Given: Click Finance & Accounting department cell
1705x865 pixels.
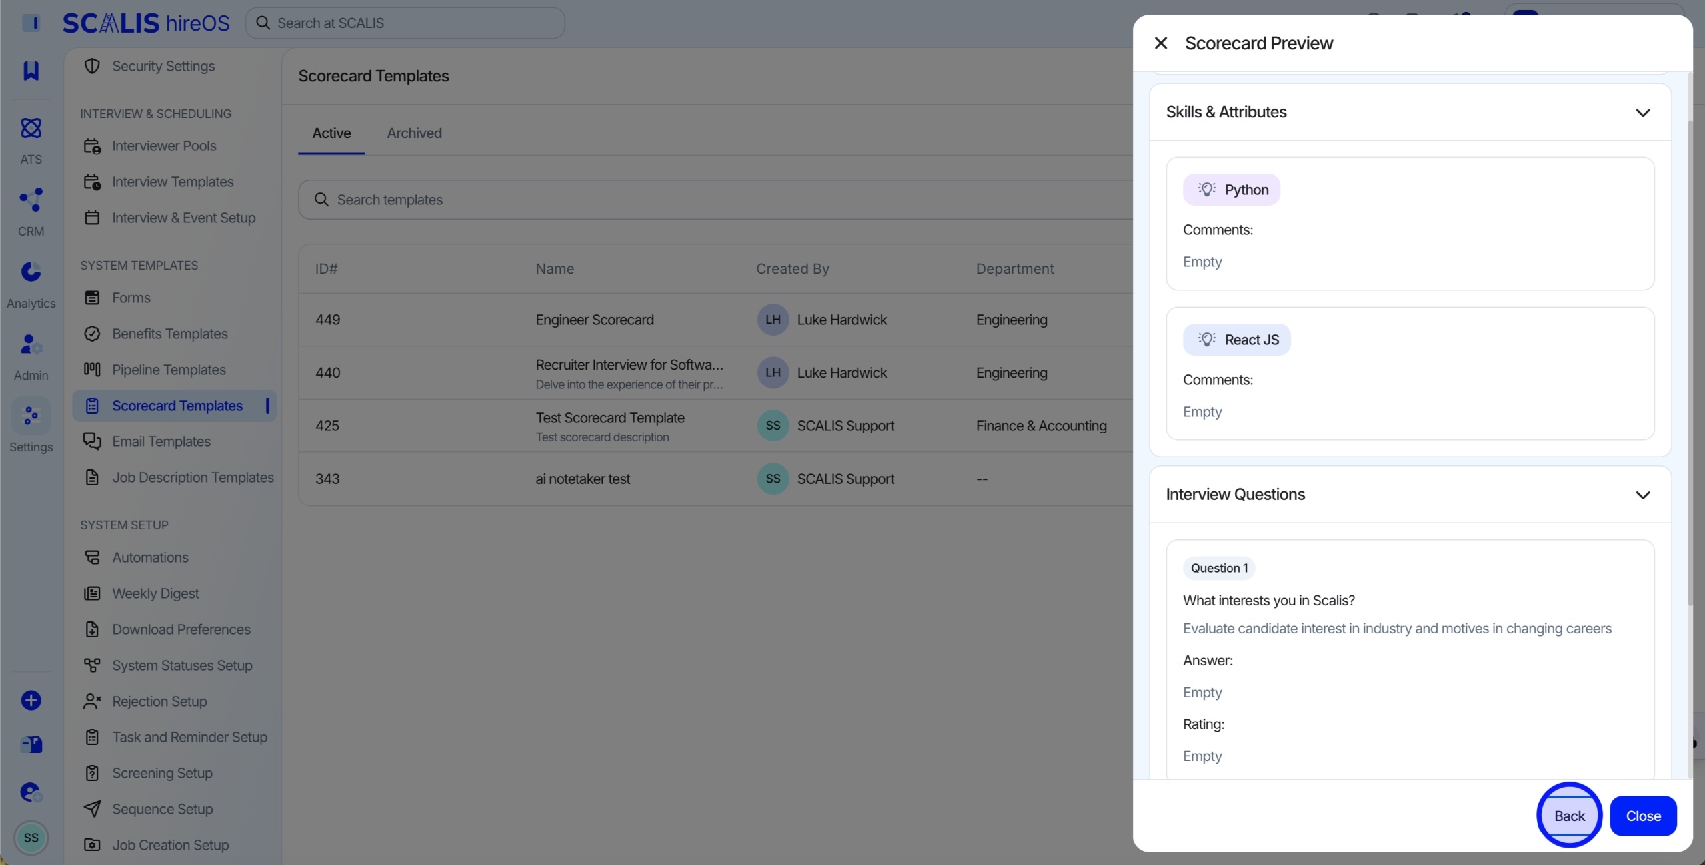Looking at the screenshot, I should pyautogui.click(x=1041, y=426).
